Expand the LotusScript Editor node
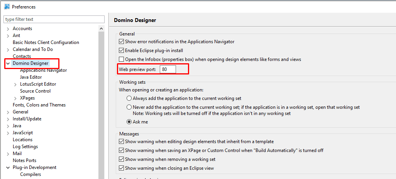 click(x=15, y=84)
